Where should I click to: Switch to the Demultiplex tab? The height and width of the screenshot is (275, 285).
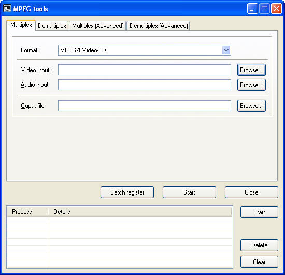(x=52, y=25)
